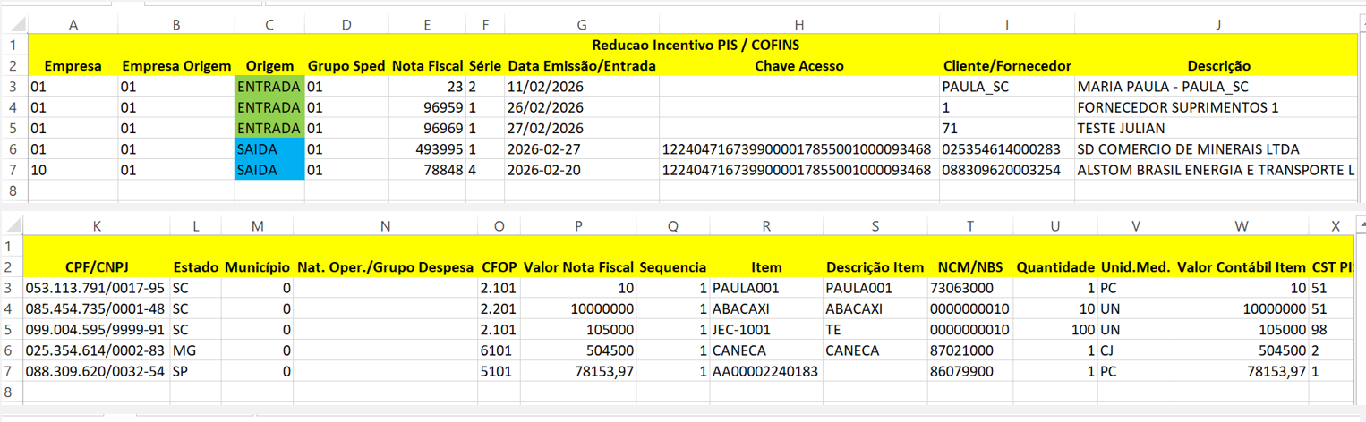1366x422 pixels.
Task: Select the NCM/NBS value 86079900
Action: (x=970, y=370)
